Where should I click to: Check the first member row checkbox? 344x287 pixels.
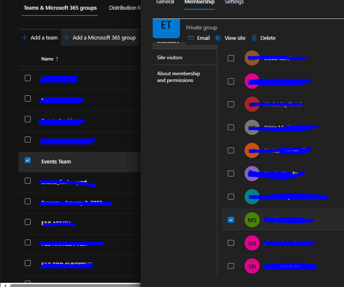click(231, 58)
